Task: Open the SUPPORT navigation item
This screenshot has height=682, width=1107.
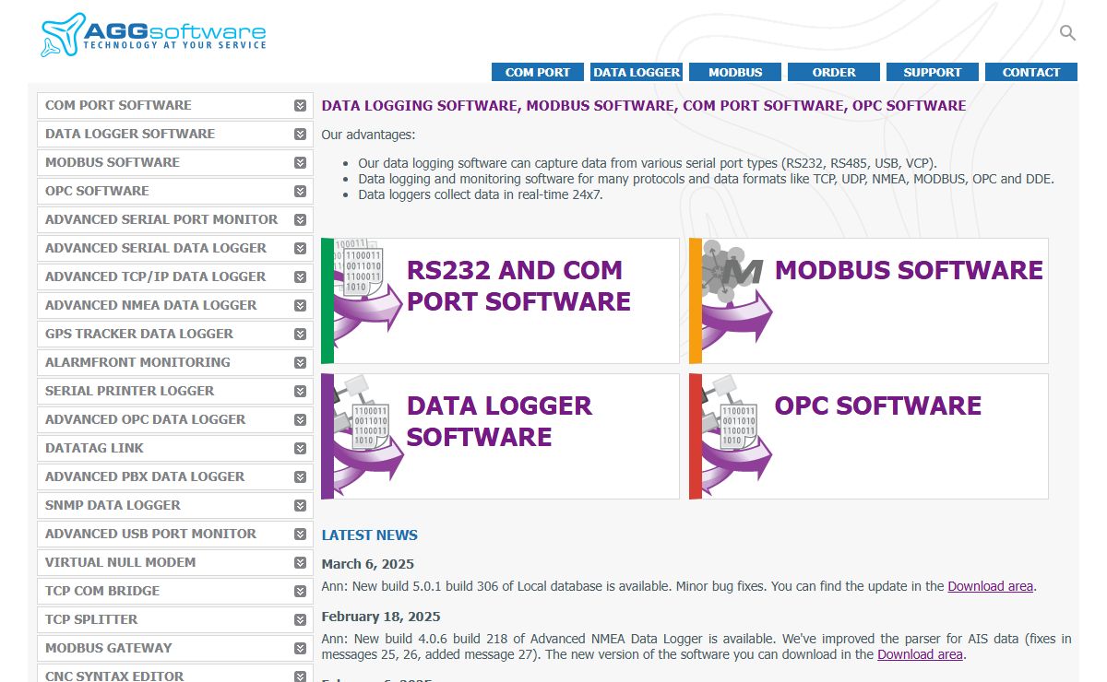Action: 933,72
